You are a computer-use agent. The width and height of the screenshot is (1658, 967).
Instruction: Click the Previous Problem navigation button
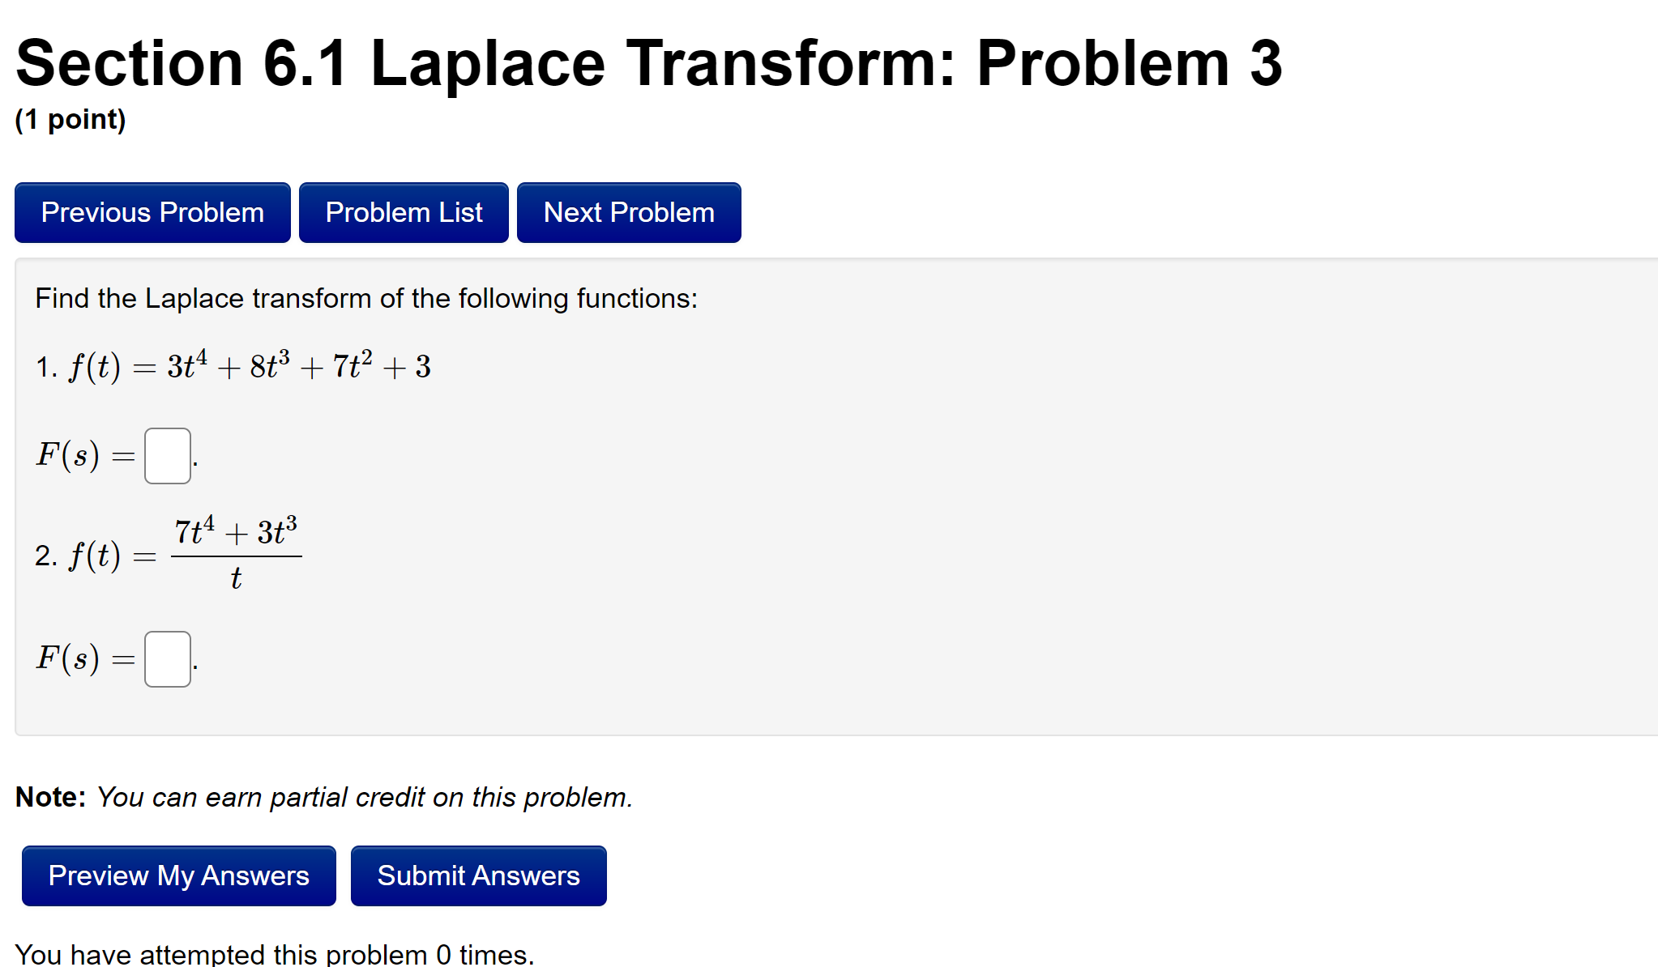tap(152, 212)
